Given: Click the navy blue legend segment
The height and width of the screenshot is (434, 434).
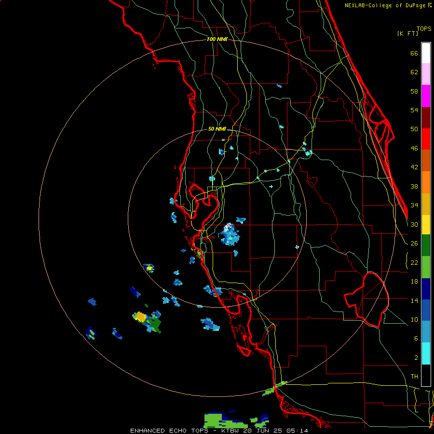Looking at the screenshot, I should point(426,289).
